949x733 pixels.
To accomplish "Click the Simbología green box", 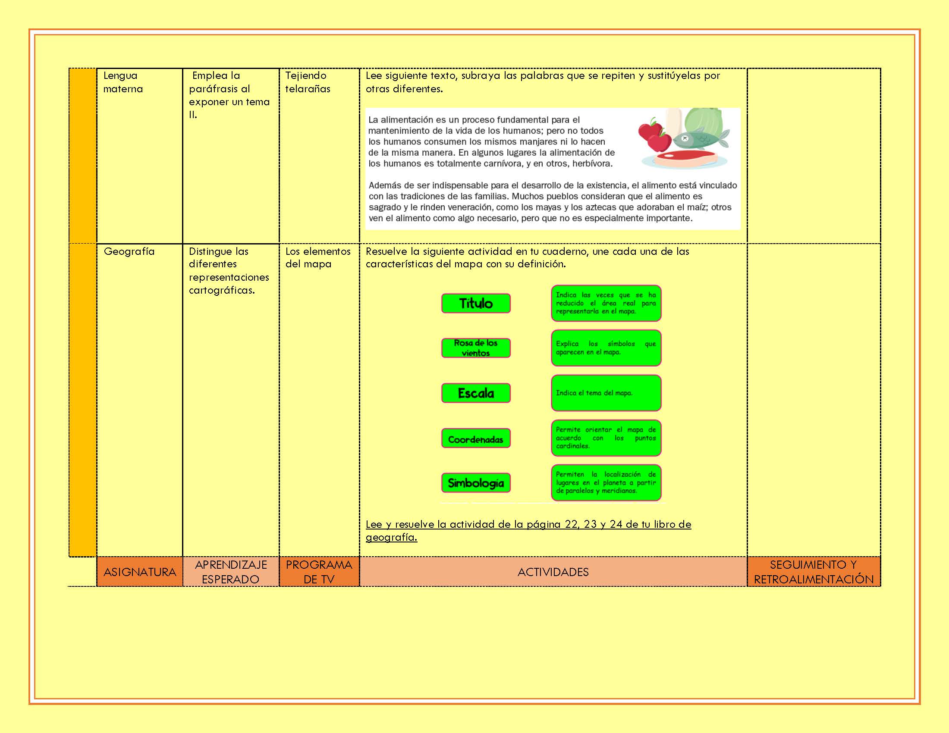I will (475, 483).
